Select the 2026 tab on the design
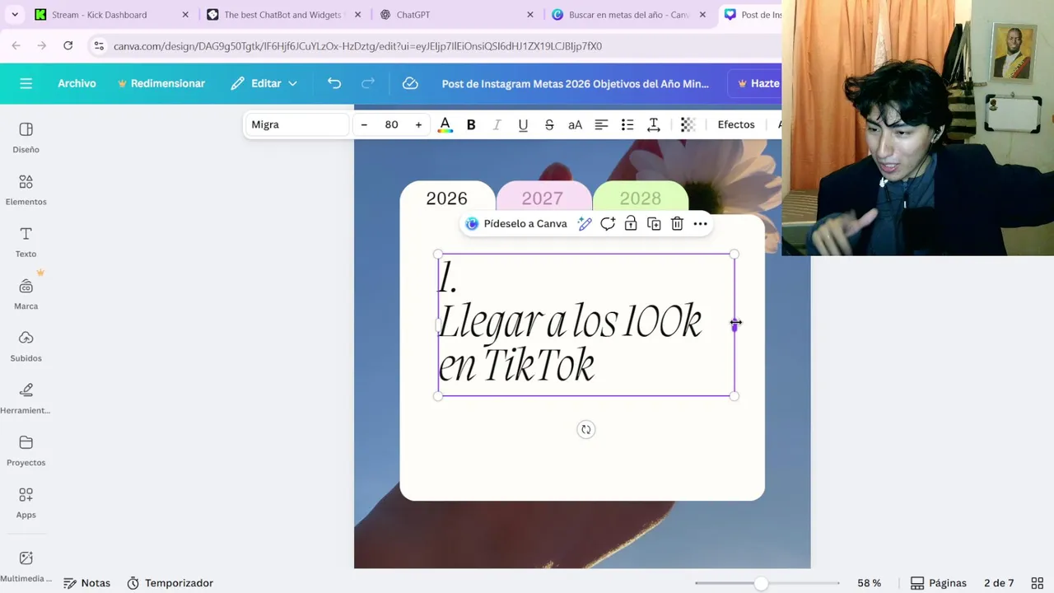1054x593 pixels. coord(446,198)
